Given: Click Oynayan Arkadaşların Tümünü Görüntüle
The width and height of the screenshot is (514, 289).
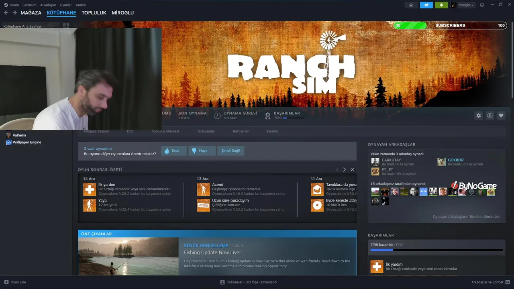Looking at the screenshot, I should tap(466, 217).
